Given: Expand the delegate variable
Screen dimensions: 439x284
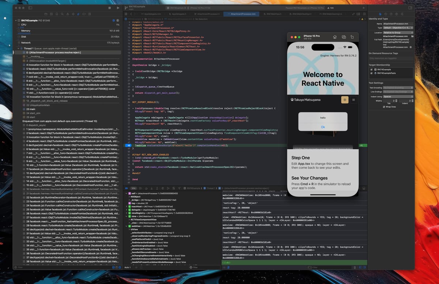Looking at the screenshot, I should [127, 210].
